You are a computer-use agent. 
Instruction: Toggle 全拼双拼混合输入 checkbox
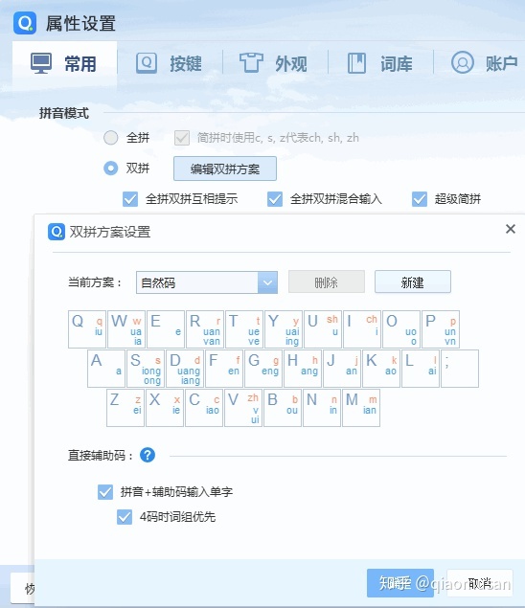coord(275,199)
